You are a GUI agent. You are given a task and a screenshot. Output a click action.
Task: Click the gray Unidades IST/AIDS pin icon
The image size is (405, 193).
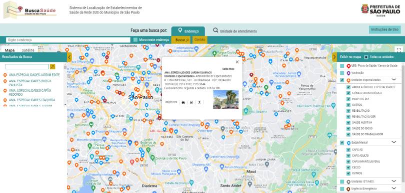[348, 182]
